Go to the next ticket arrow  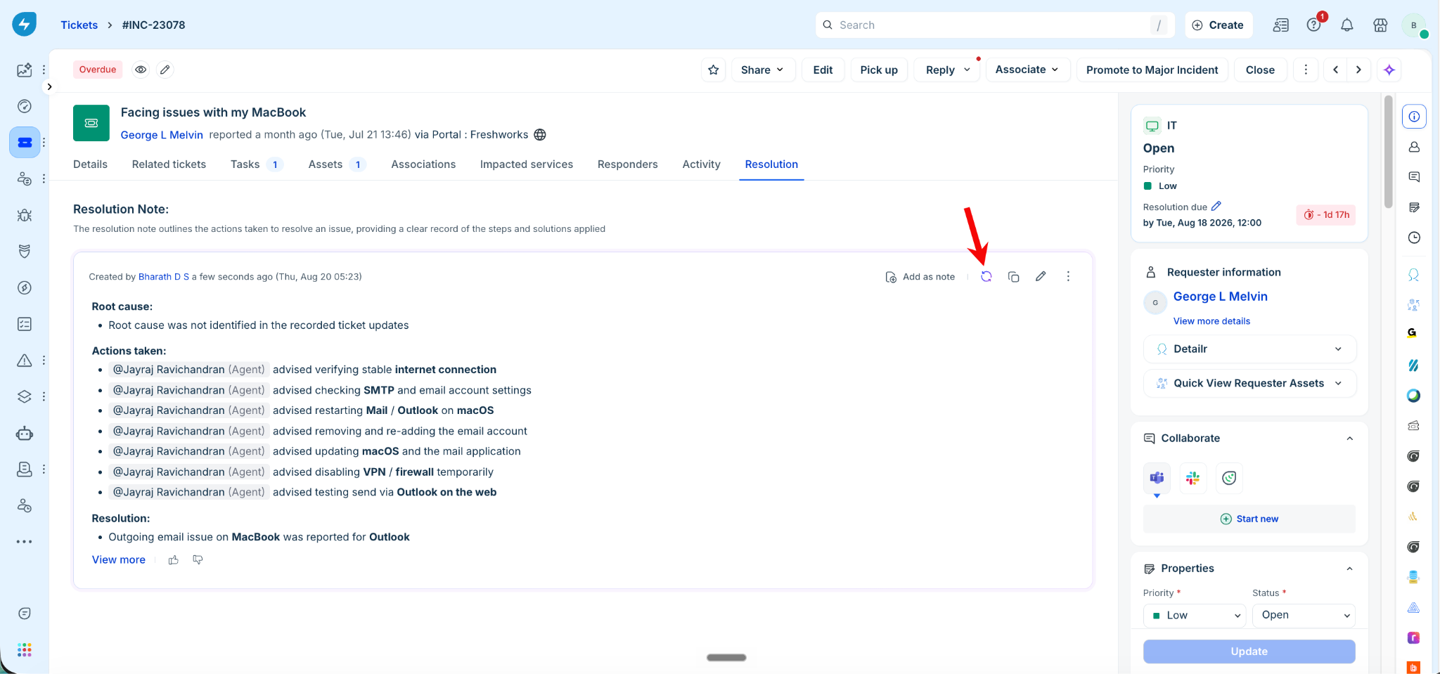point(1359,70)
